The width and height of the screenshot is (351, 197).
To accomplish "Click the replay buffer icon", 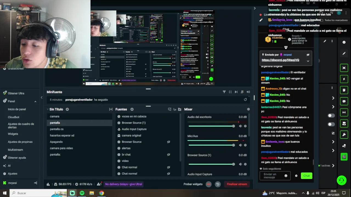I will coord(218,184).
